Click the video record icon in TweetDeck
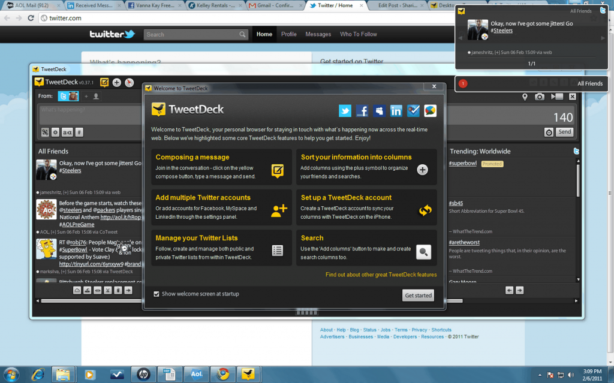 557,96
